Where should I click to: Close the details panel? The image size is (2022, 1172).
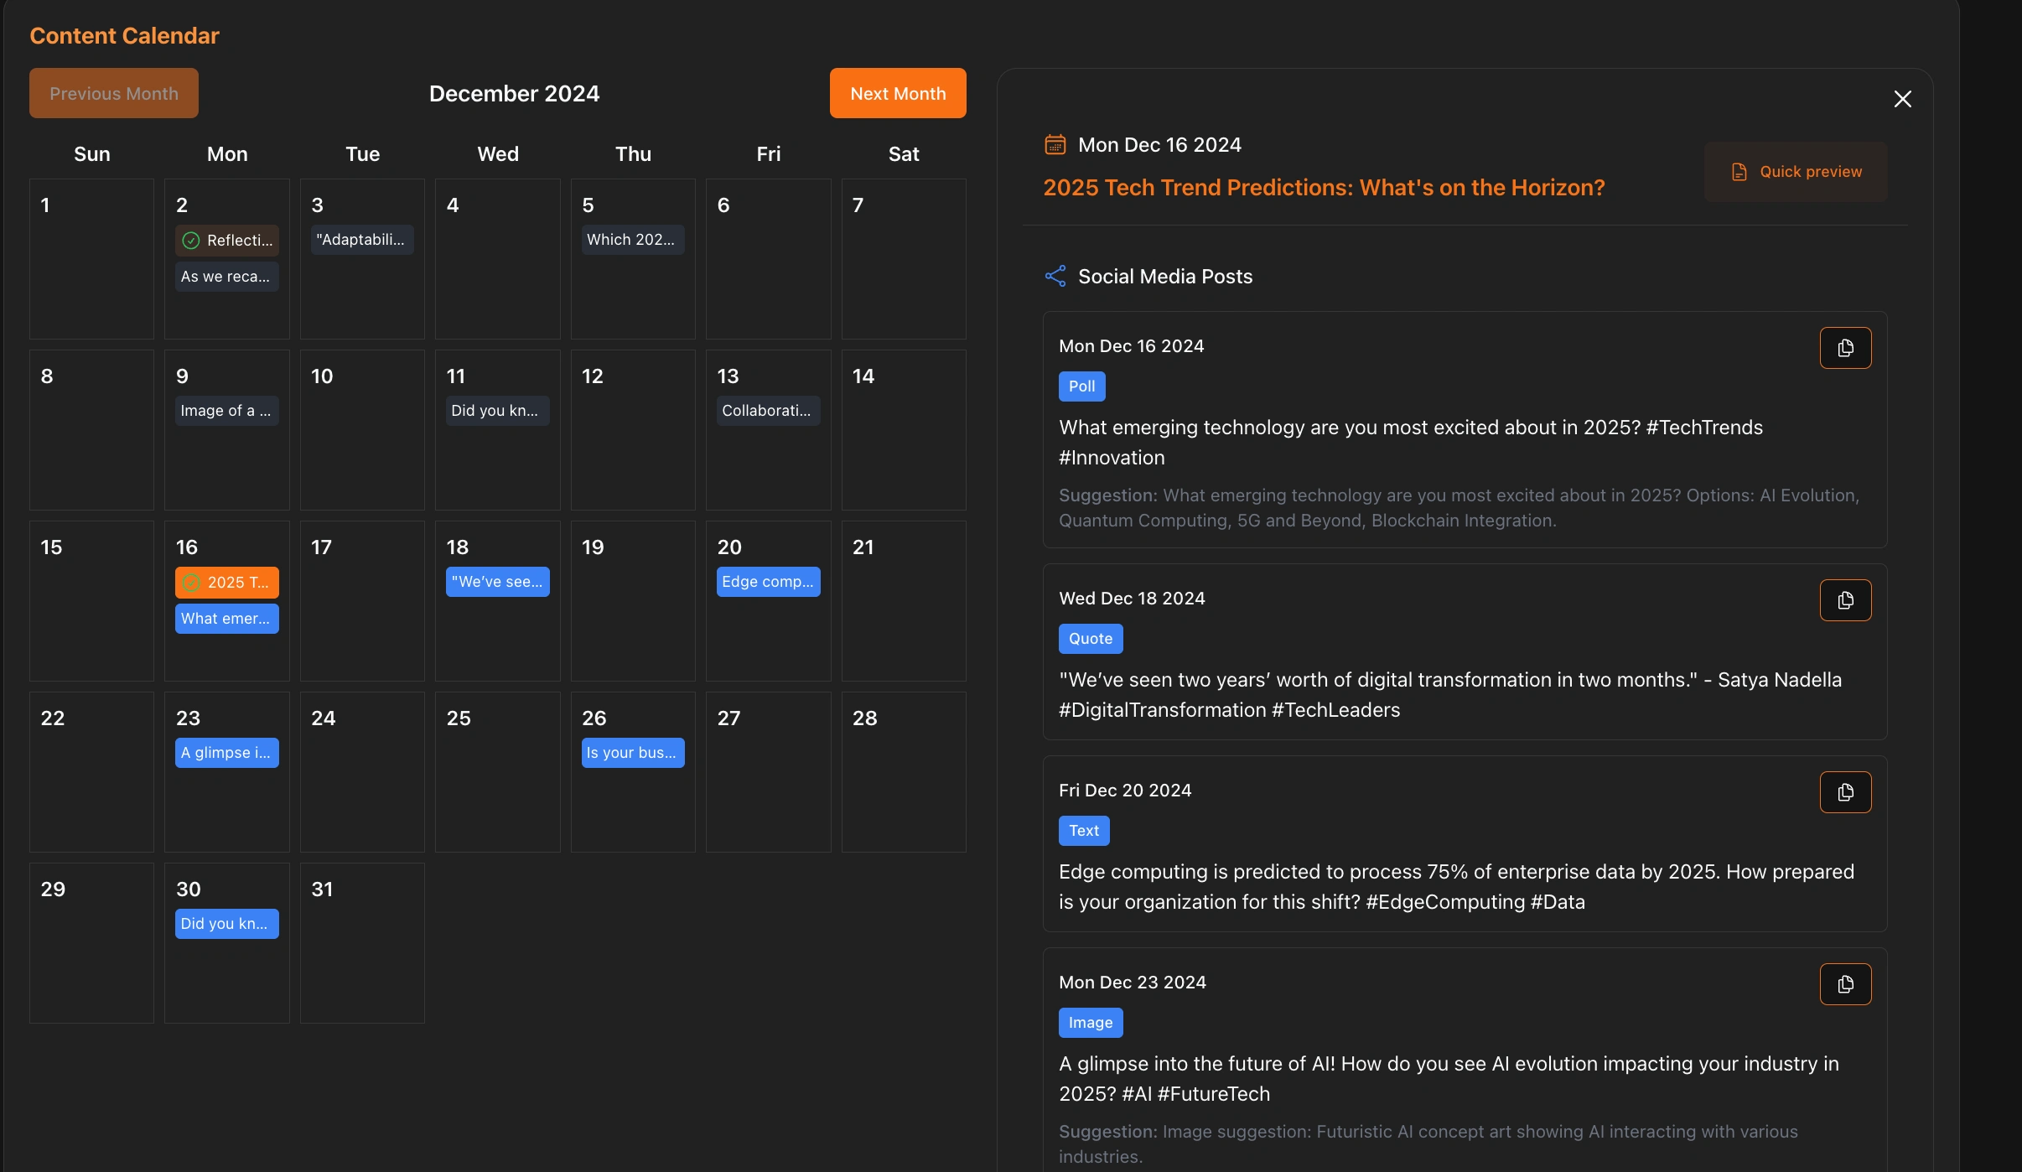click(x=1903, y=99)
